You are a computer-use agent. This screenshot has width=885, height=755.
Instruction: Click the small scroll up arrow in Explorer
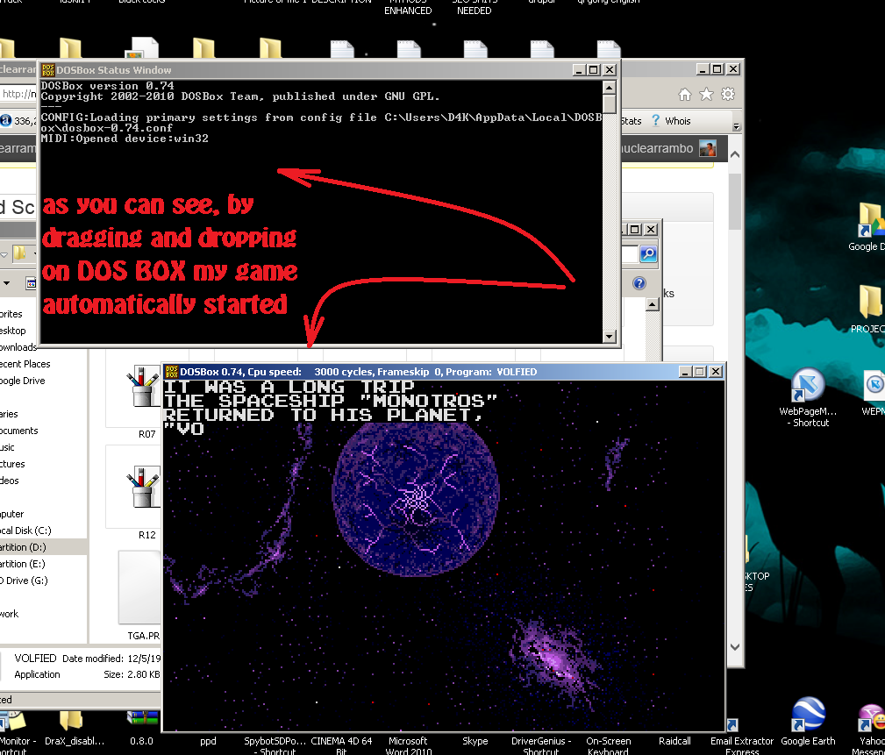coord(653,304)
